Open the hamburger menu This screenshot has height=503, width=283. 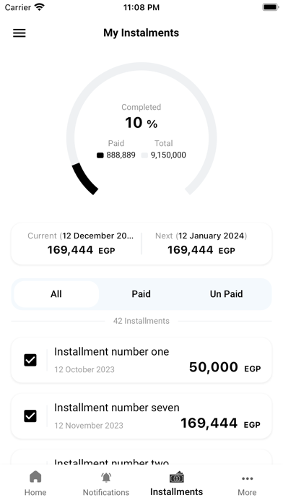19,33
